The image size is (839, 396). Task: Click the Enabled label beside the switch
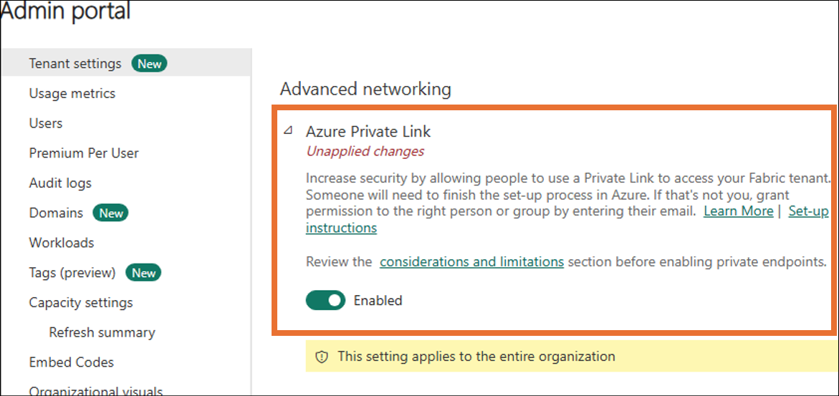tap(378, 300)
